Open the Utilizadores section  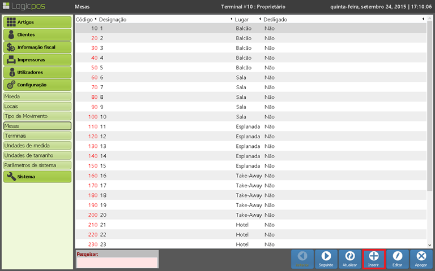(x=37, y=72)
